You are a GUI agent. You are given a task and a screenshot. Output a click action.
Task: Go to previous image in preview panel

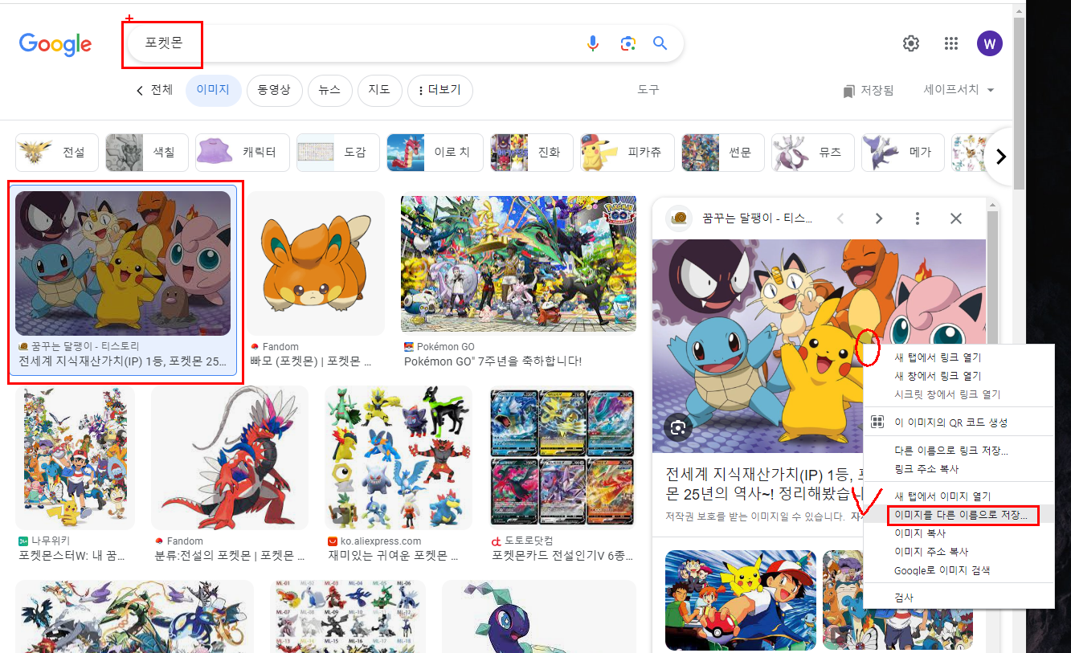(x=840, y=218)
